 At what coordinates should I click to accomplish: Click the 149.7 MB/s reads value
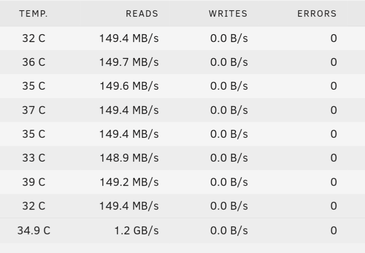[x=129, y=62]
